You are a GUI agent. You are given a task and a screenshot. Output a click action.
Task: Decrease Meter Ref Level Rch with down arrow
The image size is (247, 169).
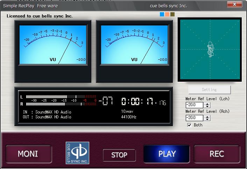pos(207,119)
